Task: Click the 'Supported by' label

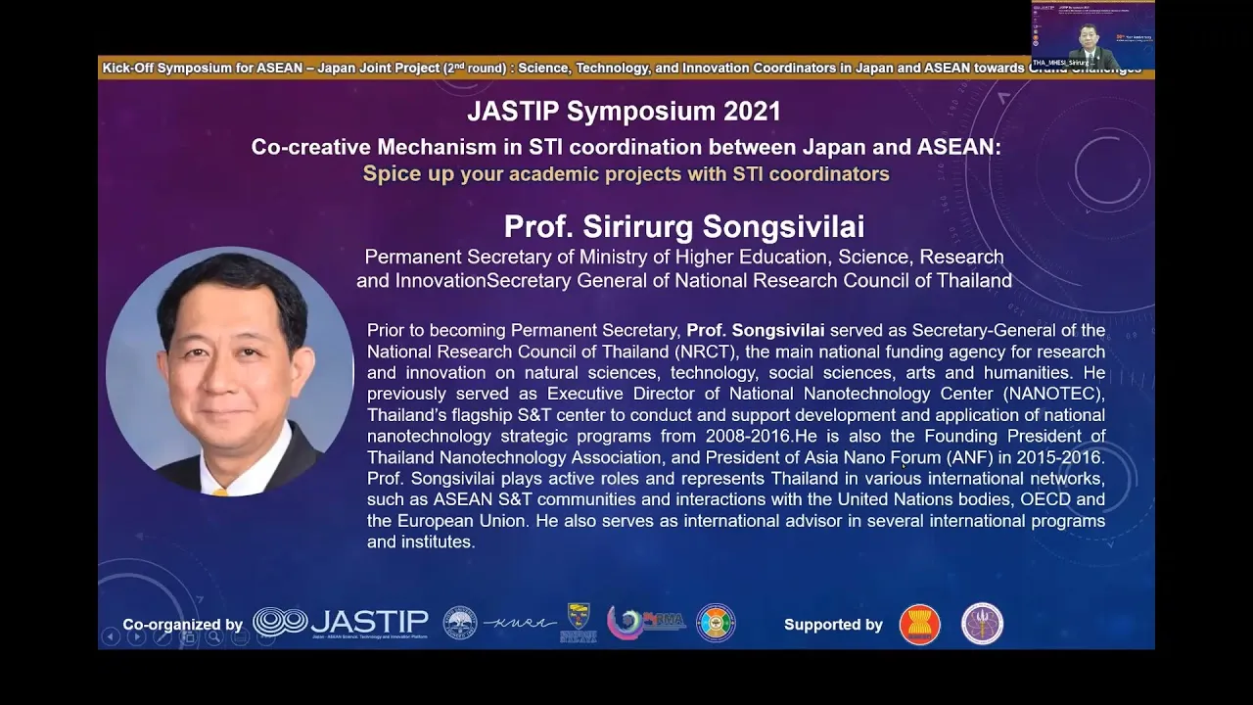Action: pyautogui.click(x=833, y=625)
